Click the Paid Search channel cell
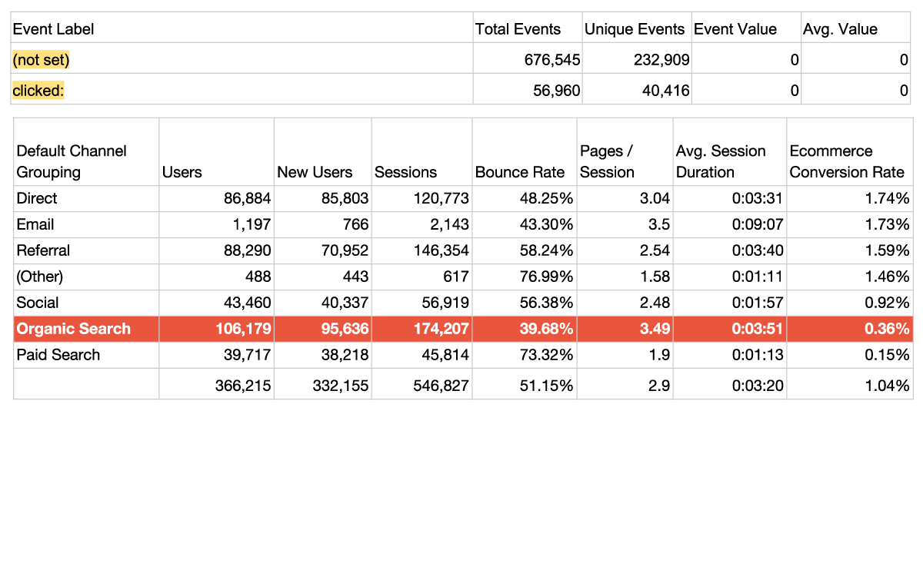 58,355
